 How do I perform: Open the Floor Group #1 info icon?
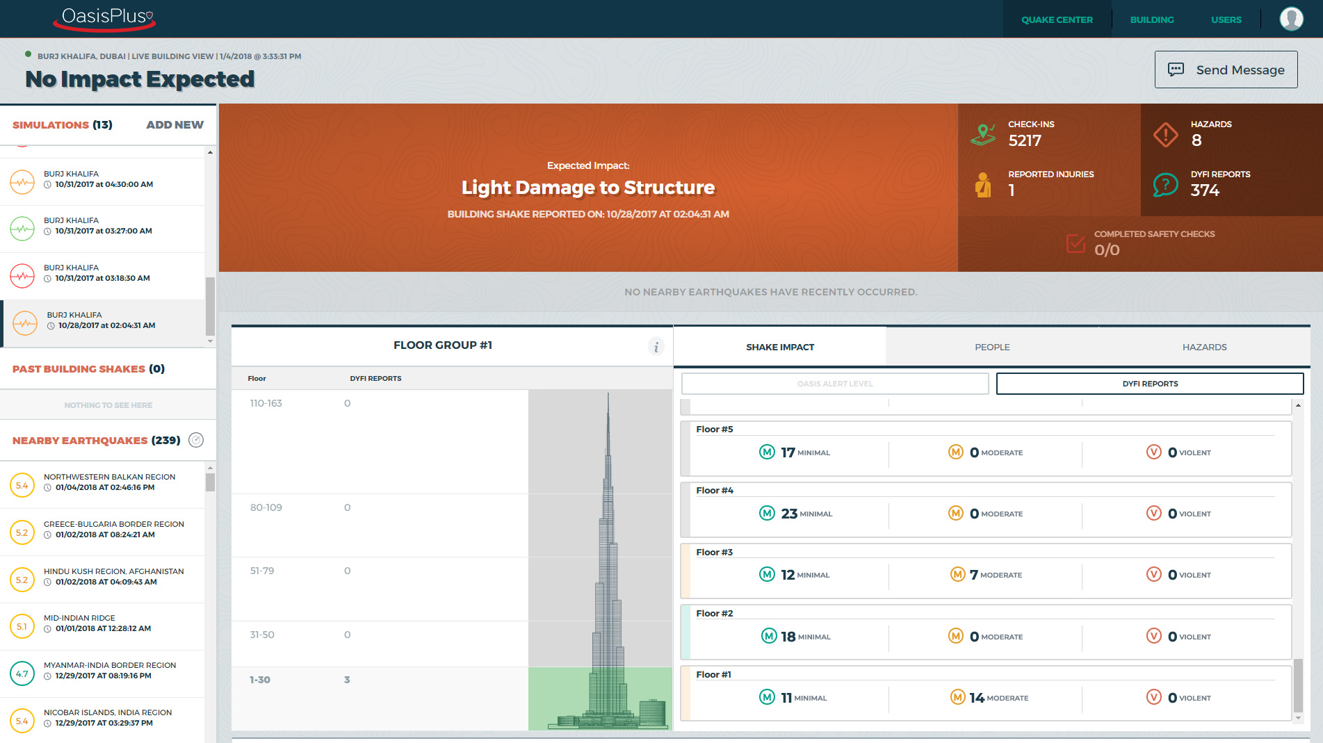[656, 346]
